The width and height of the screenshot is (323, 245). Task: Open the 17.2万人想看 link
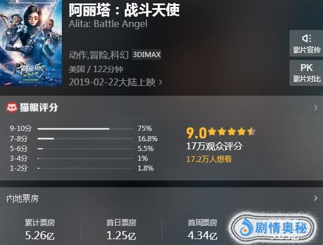click(209, 159)
